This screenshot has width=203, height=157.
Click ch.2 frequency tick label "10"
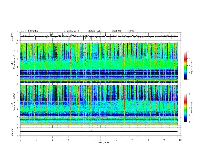17,85
